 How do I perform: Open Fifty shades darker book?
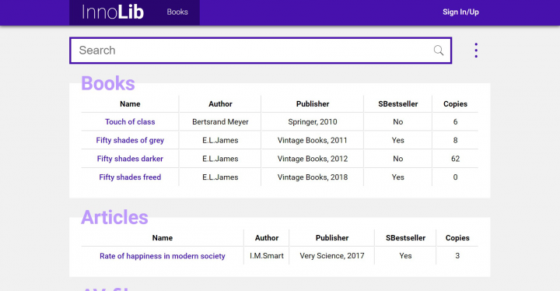click(x=130, y=159)
